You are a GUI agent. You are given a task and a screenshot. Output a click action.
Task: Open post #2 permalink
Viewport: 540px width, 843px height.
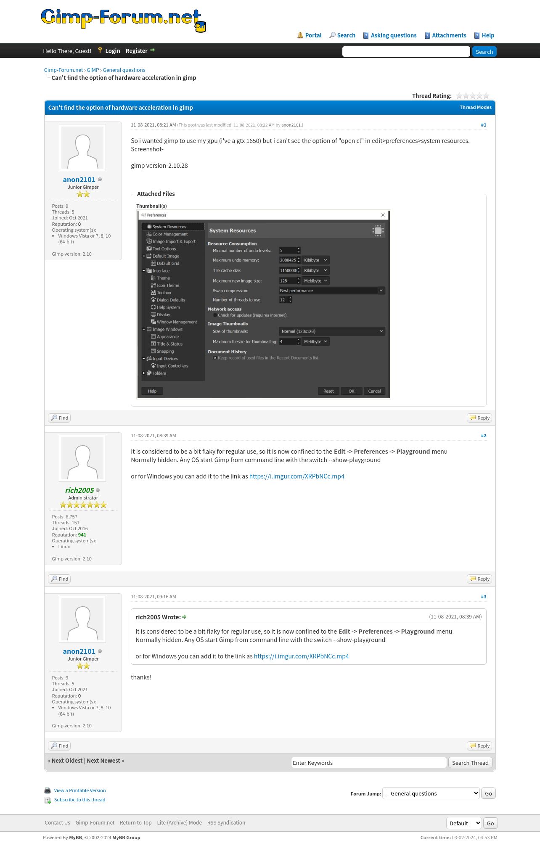[x=484, y=436]
